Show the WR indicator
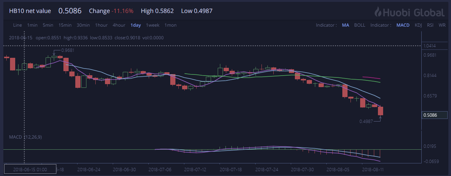 [x=442, y=25]
